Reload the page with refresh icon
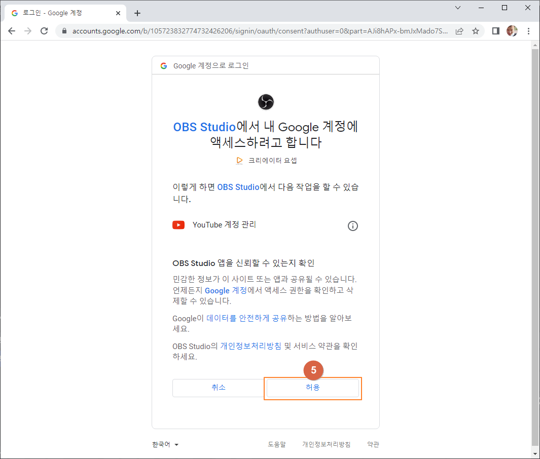Screen dimensions: 540x459 click(x=44, y=31)
